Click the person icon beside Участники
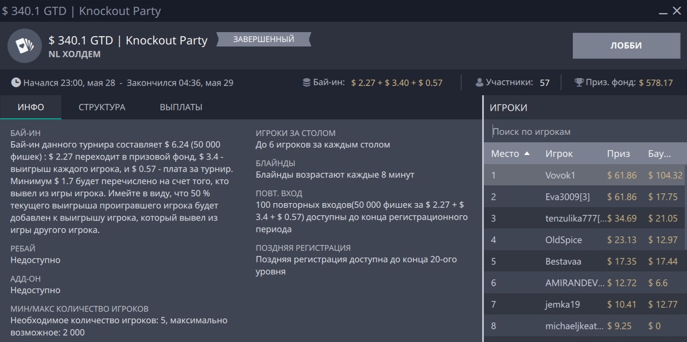Image resolution: width=687 pixels, height=342 pixels. coord(480,83)
